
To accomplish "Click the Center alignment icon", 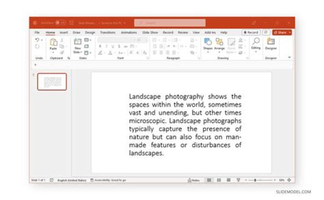I will 161,53.
